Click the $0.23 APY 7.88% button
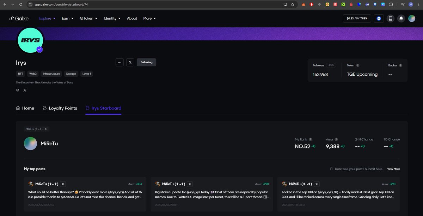The width and height of the screenshot is (423, 216). coord(357,18)
